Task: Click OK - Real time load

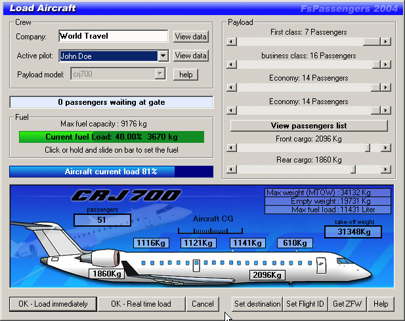Action: (x=141, y=304)
